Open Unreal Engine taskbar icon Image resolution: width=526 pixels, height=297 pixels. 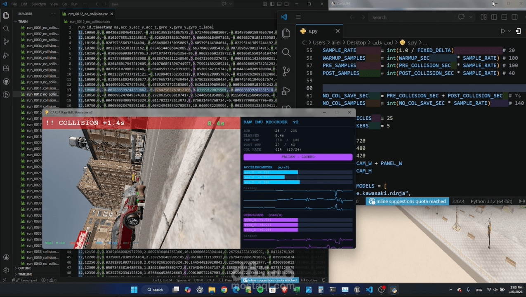click(x=357, y=290)
